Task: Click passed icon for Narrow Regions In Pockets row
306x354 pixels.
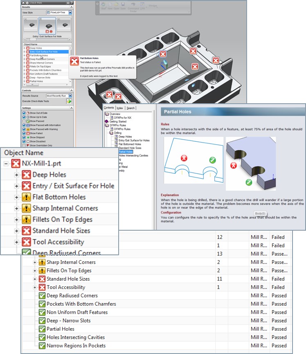Action: (x=42, y=346)
